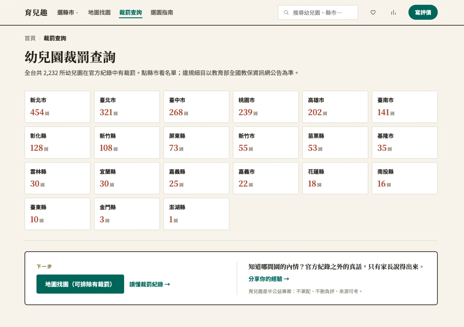Click the 下一步 label

(x=44, y=266)
